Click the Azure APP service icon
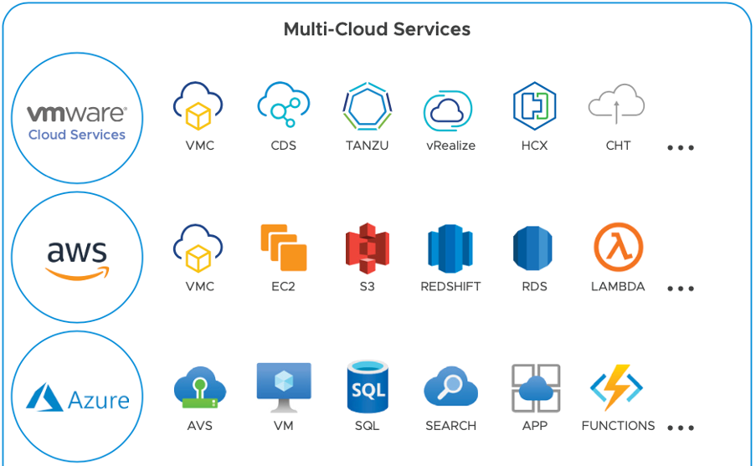Screen dimensions: 756x466 [x=536, y=388]
